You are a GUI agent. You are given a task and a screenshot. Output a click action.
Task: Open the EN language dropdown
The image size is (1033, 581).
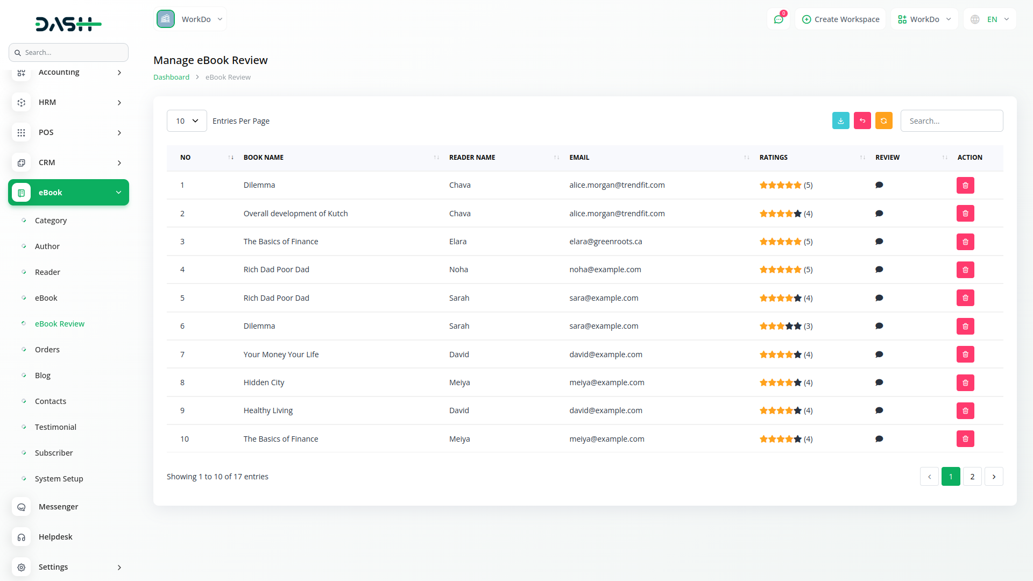[990, 19]
